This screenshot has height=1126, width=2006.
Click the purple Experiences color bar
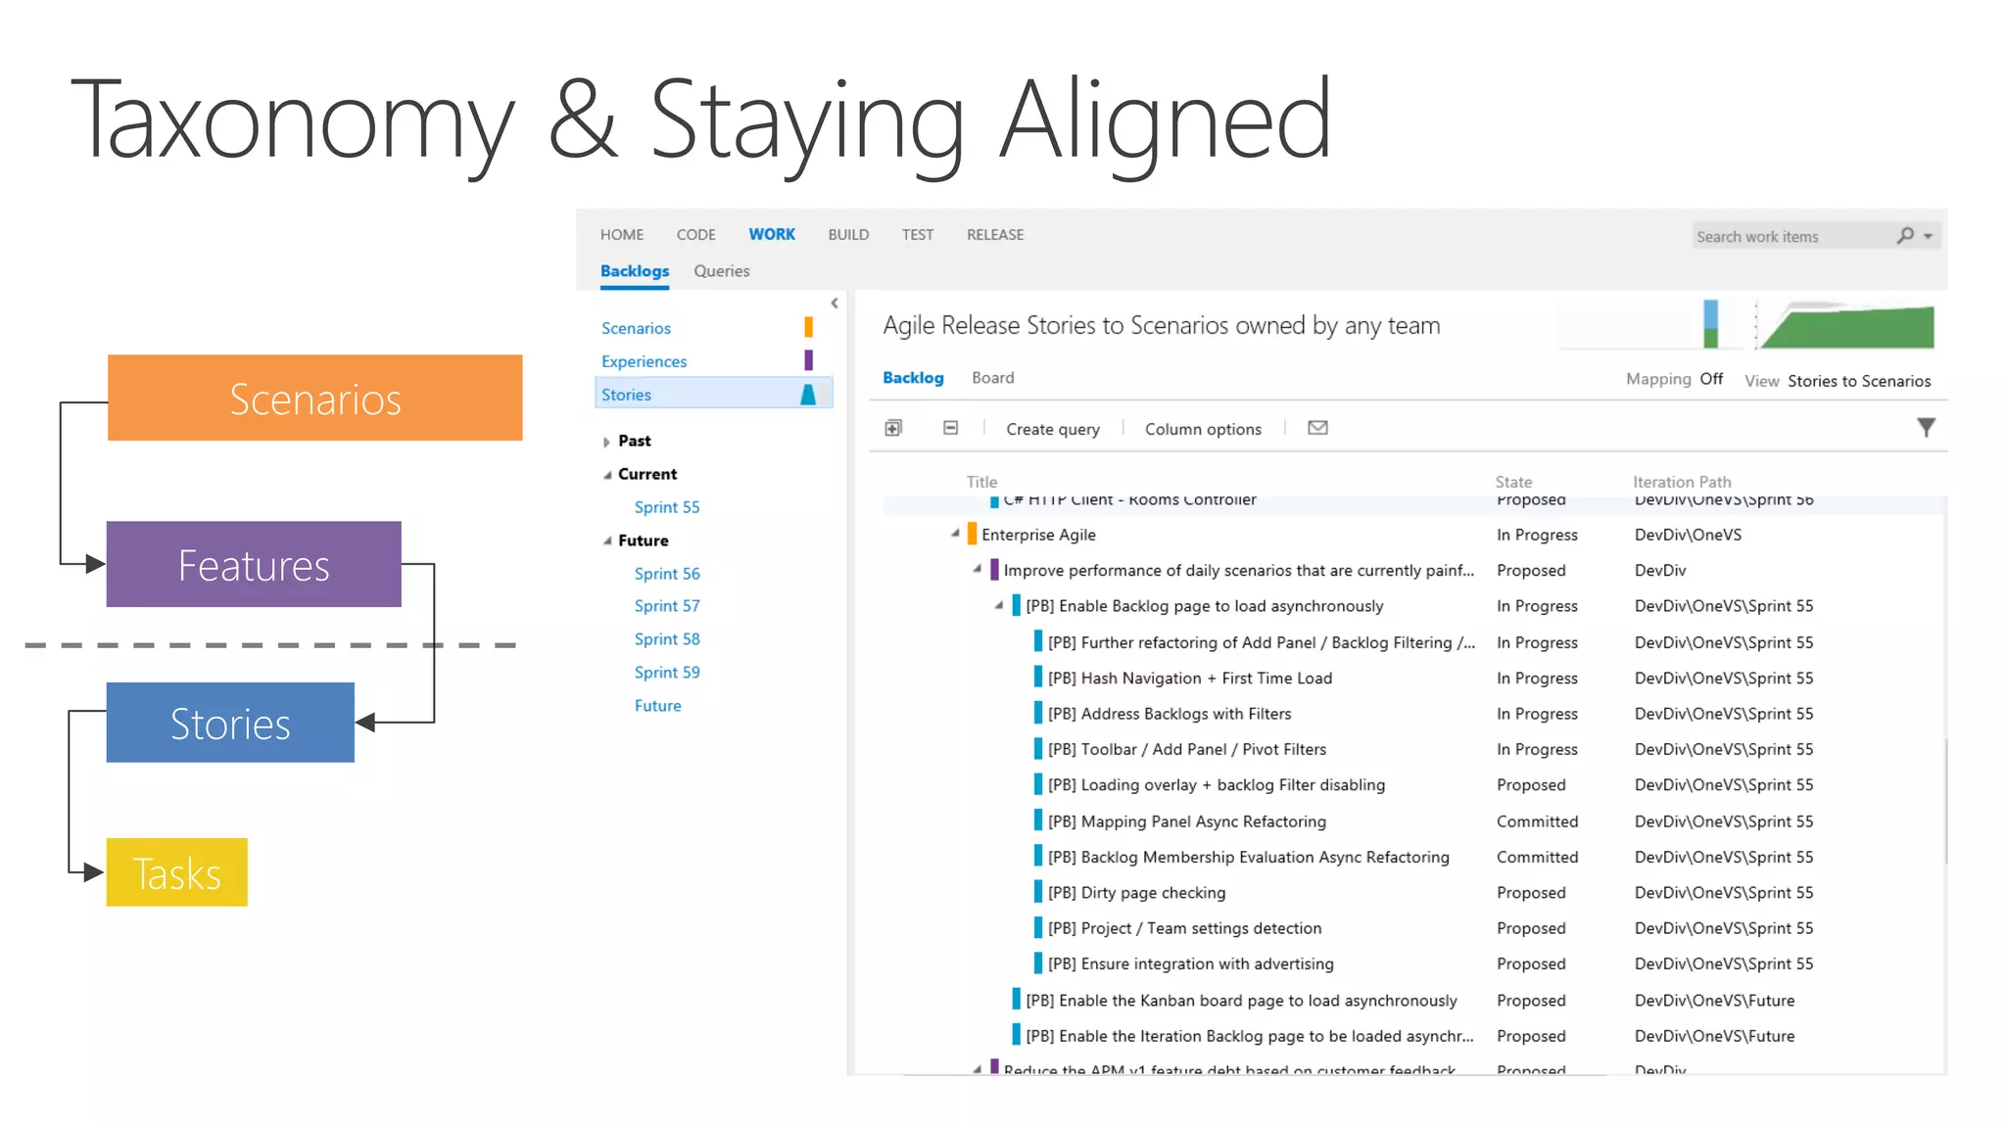pos(808,360)
